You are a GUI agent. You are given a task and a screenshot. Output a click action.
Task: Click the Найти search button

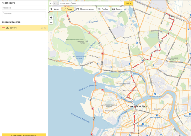tap(129, 4)
